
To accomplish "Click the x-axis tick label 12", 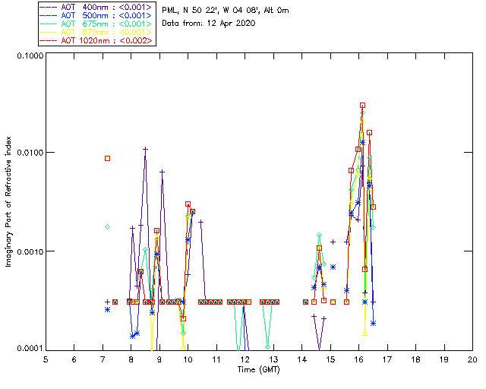I will (245, 359).
